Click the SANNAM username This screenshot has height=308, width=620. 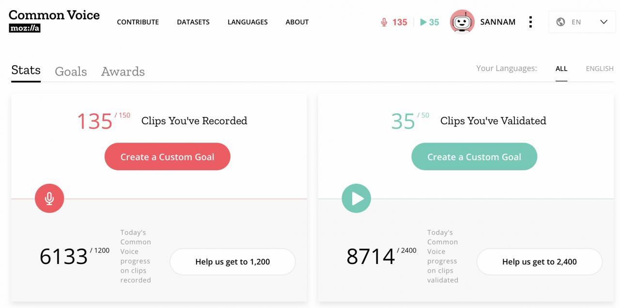click(x=498, y=22)
